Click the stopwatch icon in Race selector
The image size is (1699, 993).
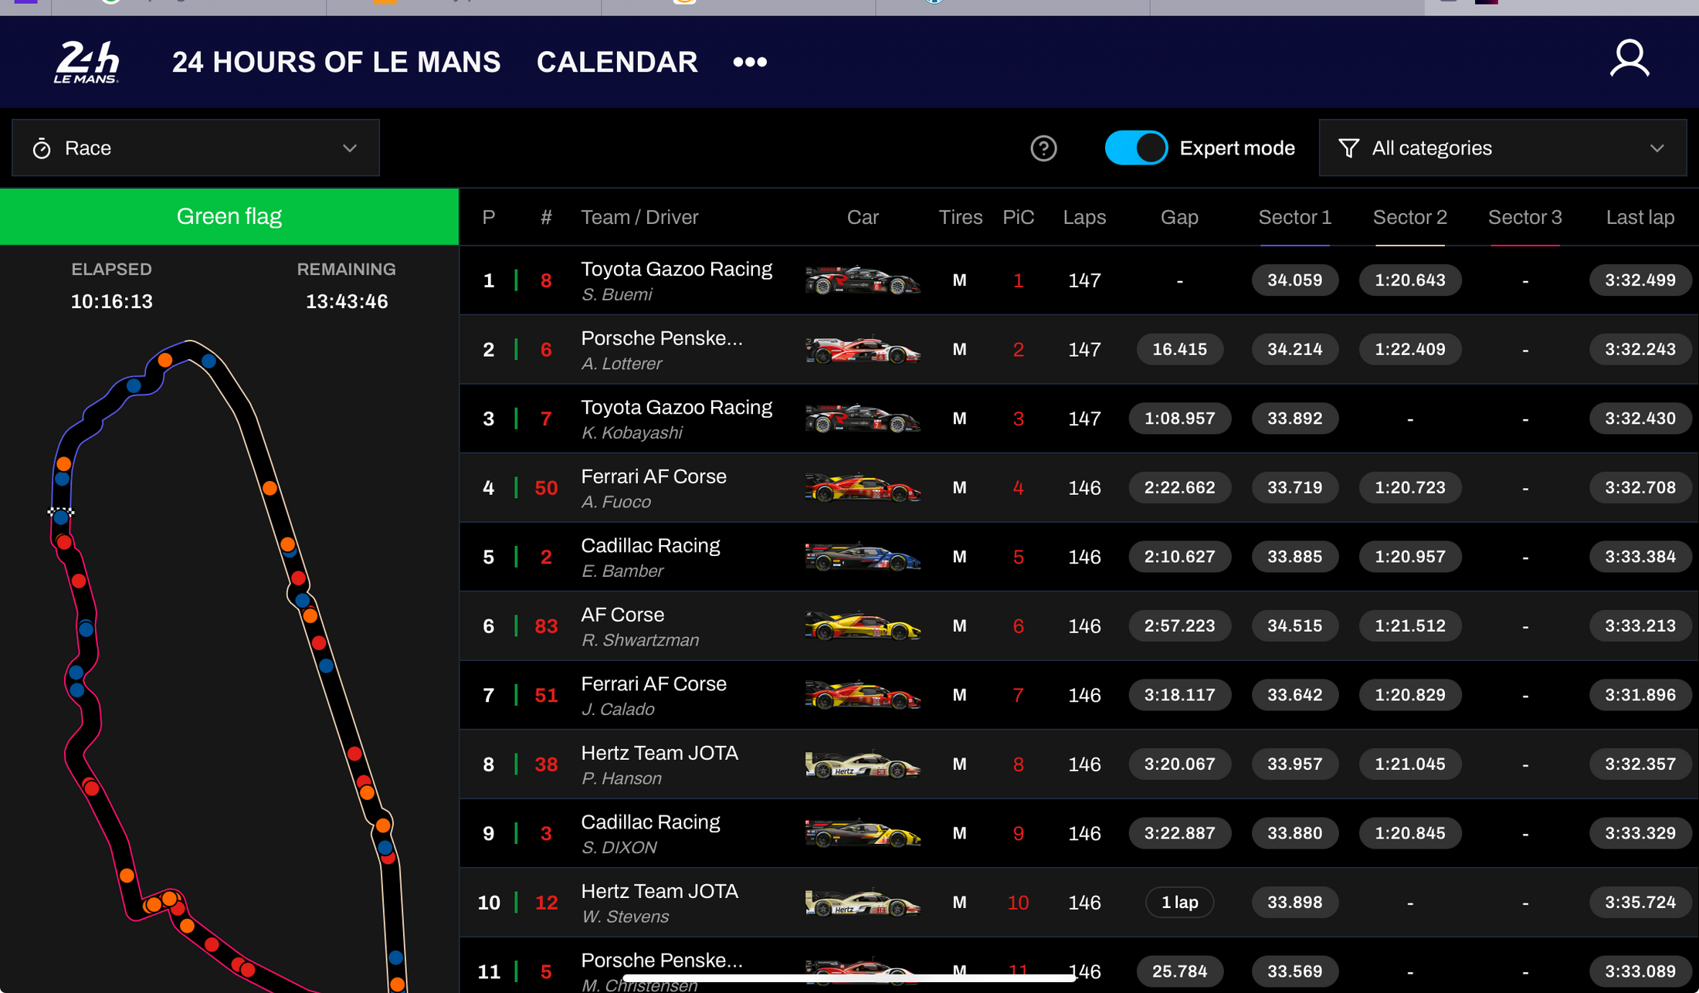coord(42,148)
